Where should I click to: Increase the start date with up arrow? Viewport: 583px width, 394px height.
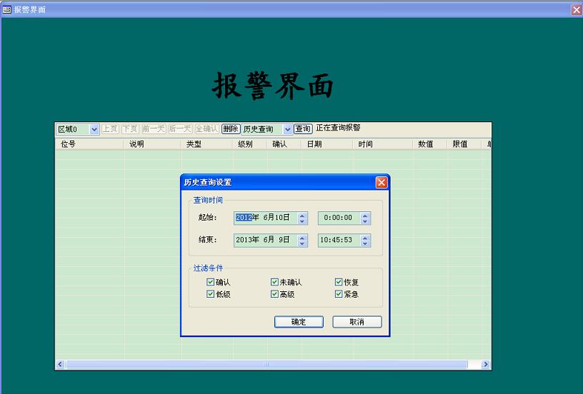[302, 215]
